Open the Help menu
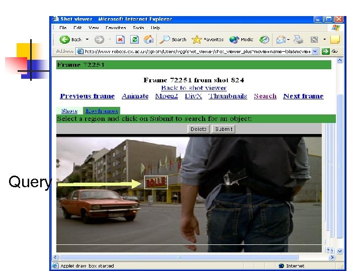Screen dimensions: 362x271 pos(155,28)
